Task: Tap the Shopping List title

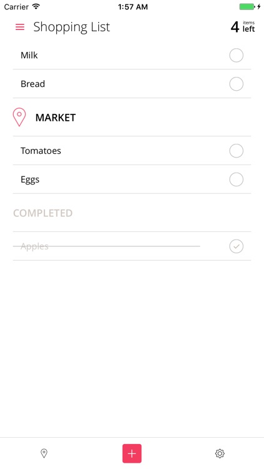Action: pos(71,27)
